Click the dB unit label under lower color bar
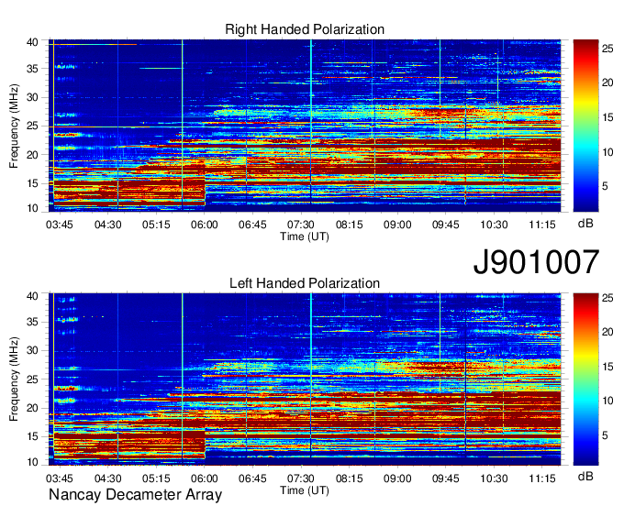This screenshot has height=506, width=624. pyautogui.click(x=585, y=476)
